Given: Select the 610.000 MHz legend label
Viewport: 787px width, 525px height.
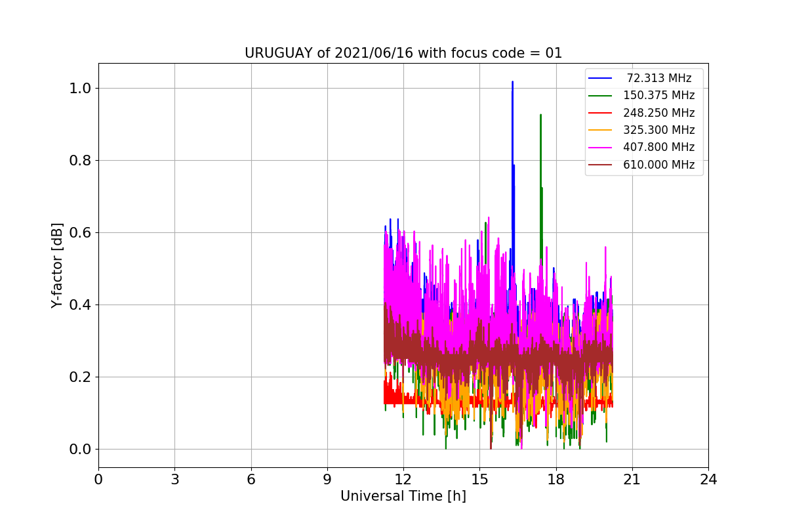Looking at the screenshot, I should coord(659,165).
